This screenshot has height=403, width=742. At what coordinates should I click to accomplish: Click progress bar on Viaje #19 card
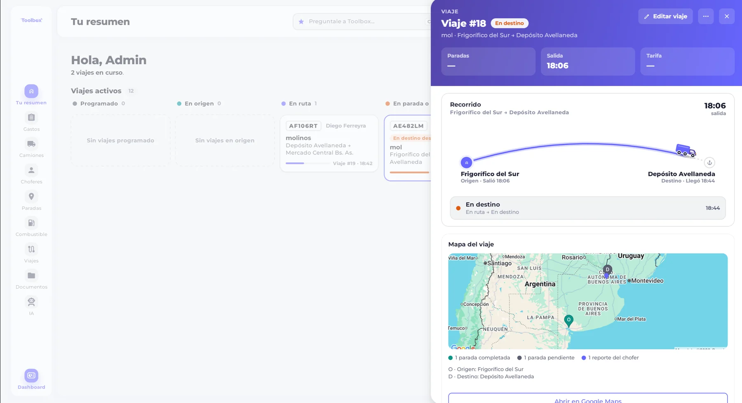coord(307,163)
